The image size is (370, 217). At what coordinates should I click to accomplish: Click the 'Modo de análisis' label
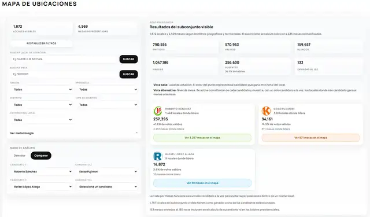tap(23, 148)
